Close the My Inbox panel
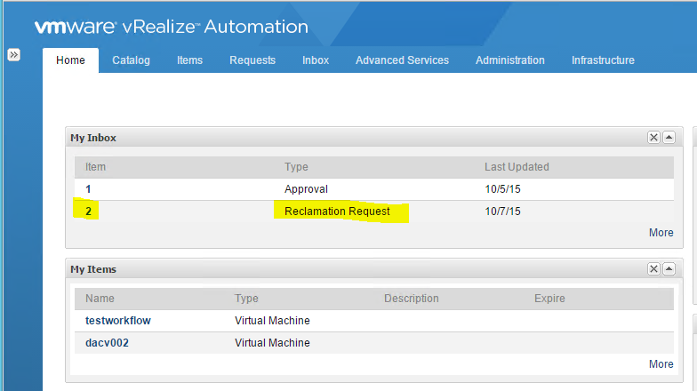 pyautogui.click(x=653, y=137)
